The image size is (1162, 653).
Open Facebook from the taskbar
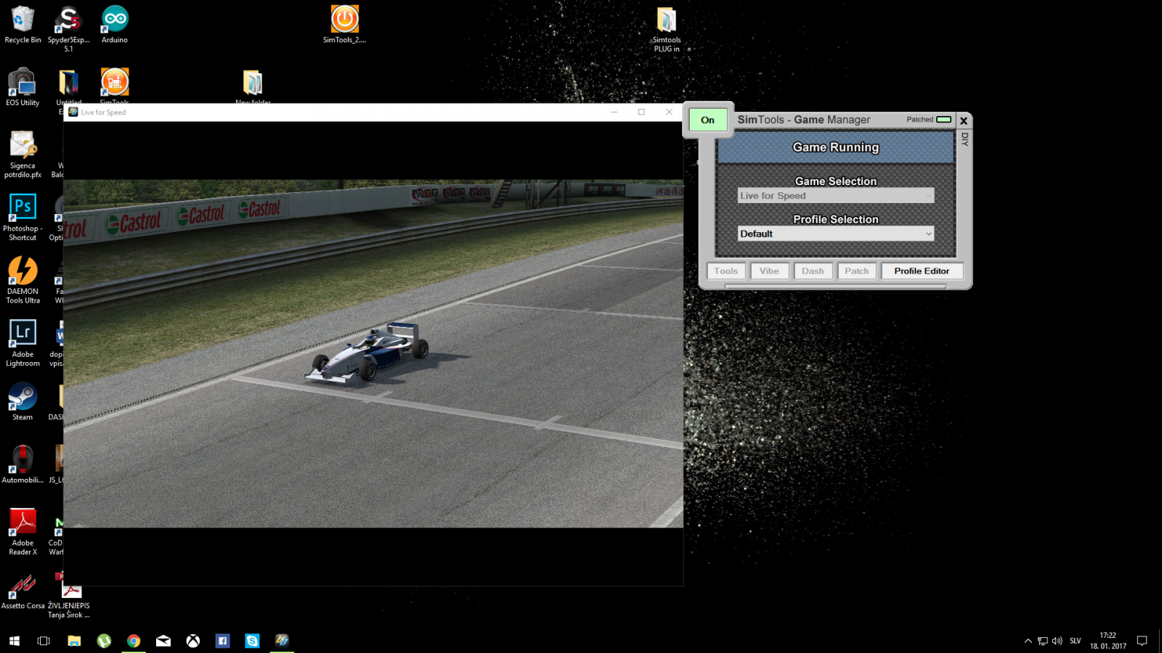point(223,641)
